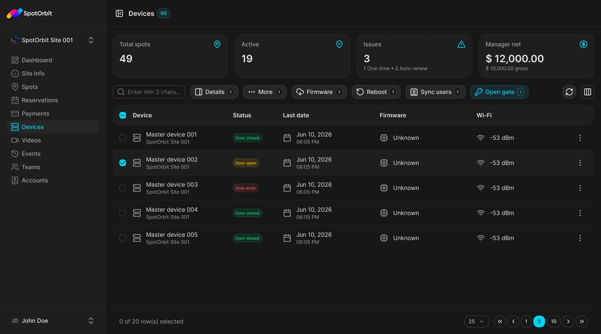Open row actions for Master device 002
Viewport: 601px width, 334px height.
point(580,163)
